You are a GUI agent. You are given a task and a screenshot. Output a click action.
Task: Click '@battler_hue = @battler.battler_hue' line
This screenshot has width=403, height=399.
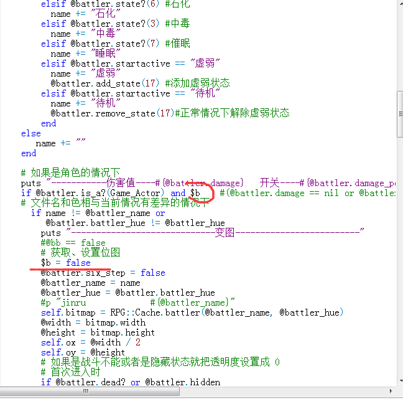coord(127,293)
